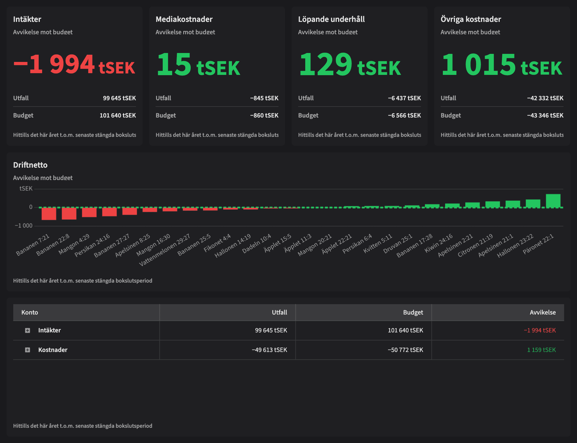Screen dimensions: 577x443
Task: Select the Bananen 7:21 red bar
Action: pyautogui.click(x=49, y=214)
